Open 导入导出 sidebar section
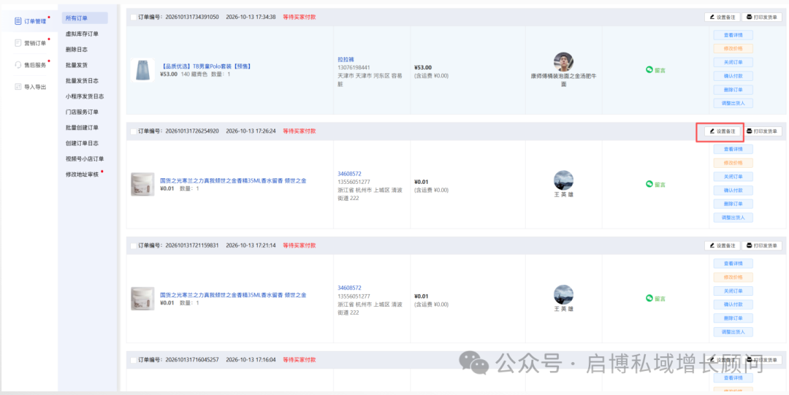This screenshot has height=395, width=789. tap(30, 87)
